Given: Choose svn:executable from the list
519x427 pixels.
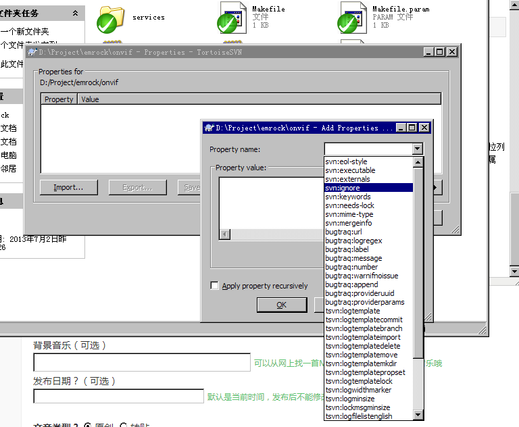Looking at the screenshot, I should click(x=369, y=170).
